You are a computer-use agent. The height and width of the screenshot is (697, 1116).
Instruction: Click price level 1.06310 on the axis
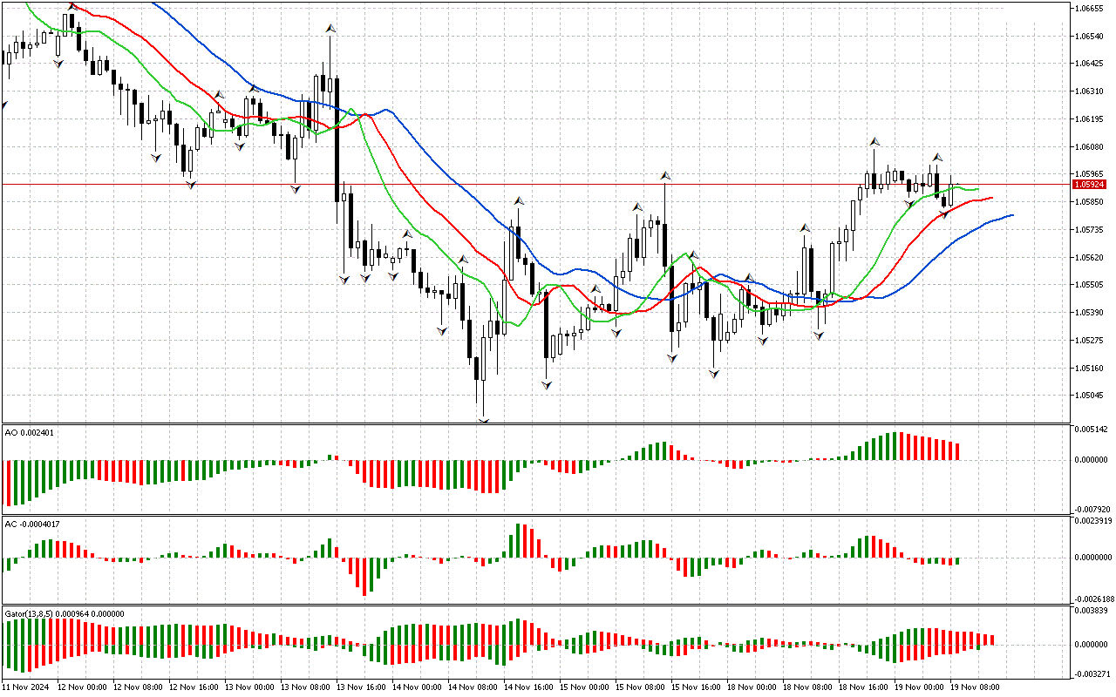pos(1091,91)
